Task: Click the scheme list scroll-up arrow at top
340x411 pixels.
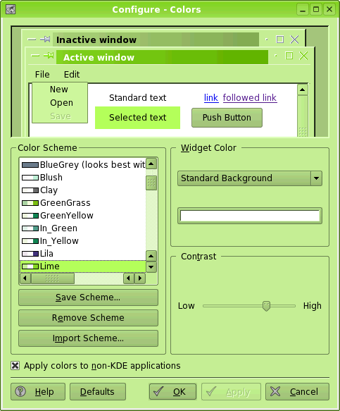Action: pos(151,164)
